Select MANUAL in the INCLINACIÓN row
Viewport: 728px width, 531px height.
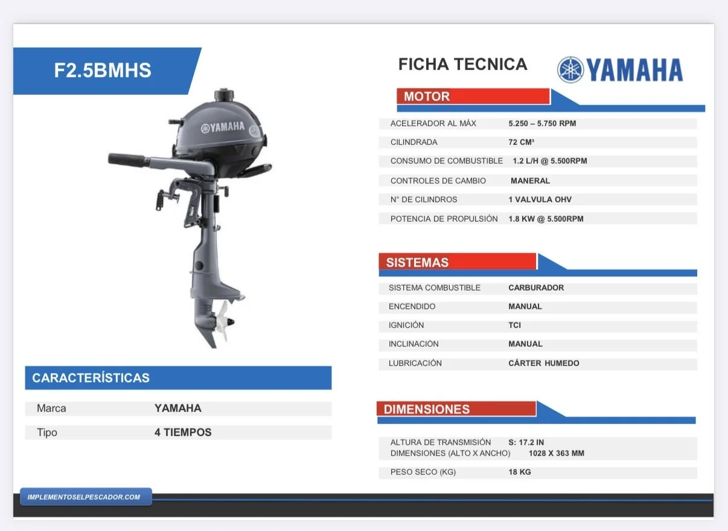[525, 344]
